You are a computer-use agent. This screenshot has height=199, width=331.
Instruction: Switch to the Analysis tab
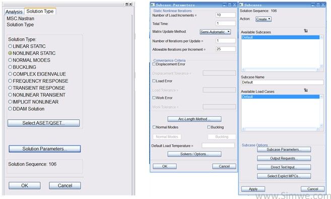pyautogui.click(x=14, y=12)
